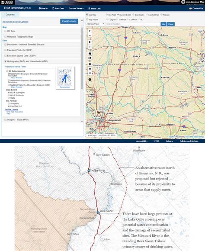Select the box draw square icon on map
205x251 pixels.
tap(90, 69)
